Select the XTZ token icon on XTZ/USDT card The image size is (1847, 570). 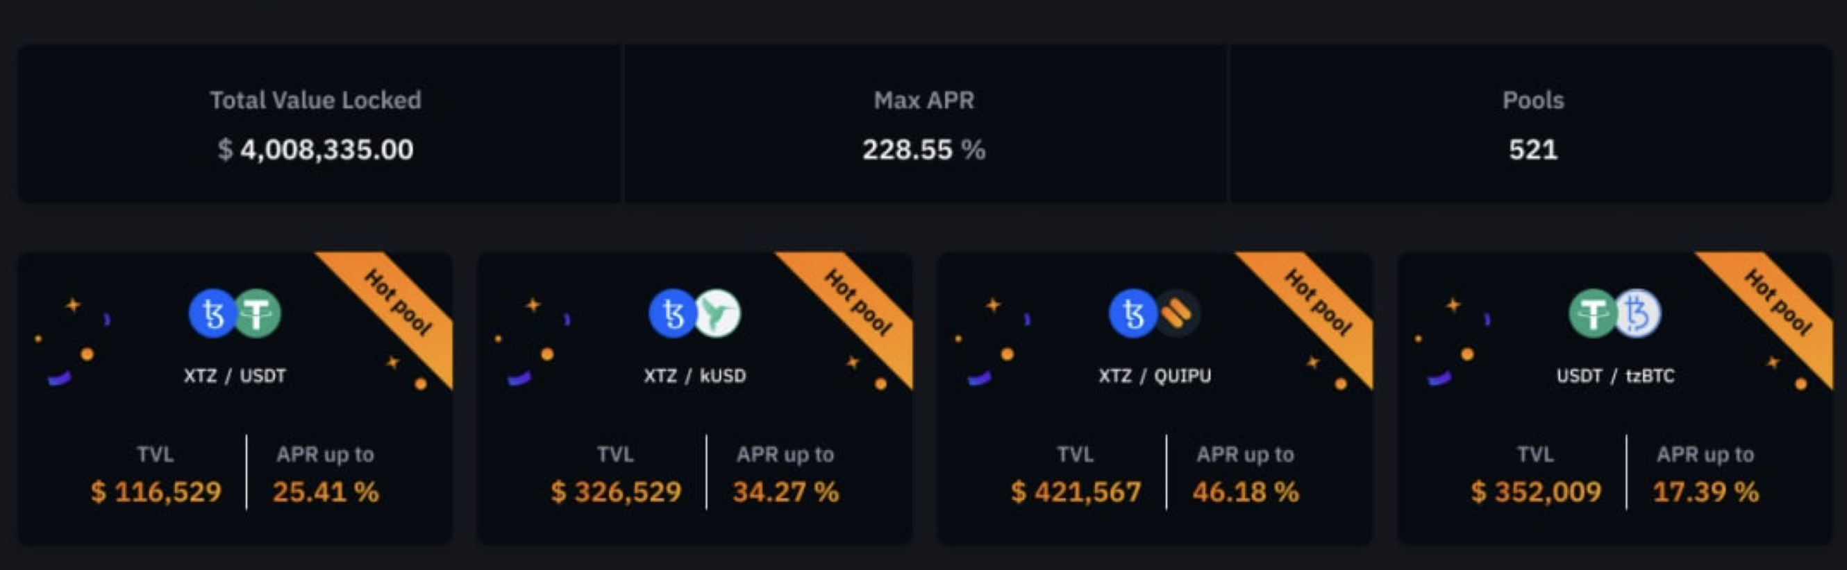212,312
